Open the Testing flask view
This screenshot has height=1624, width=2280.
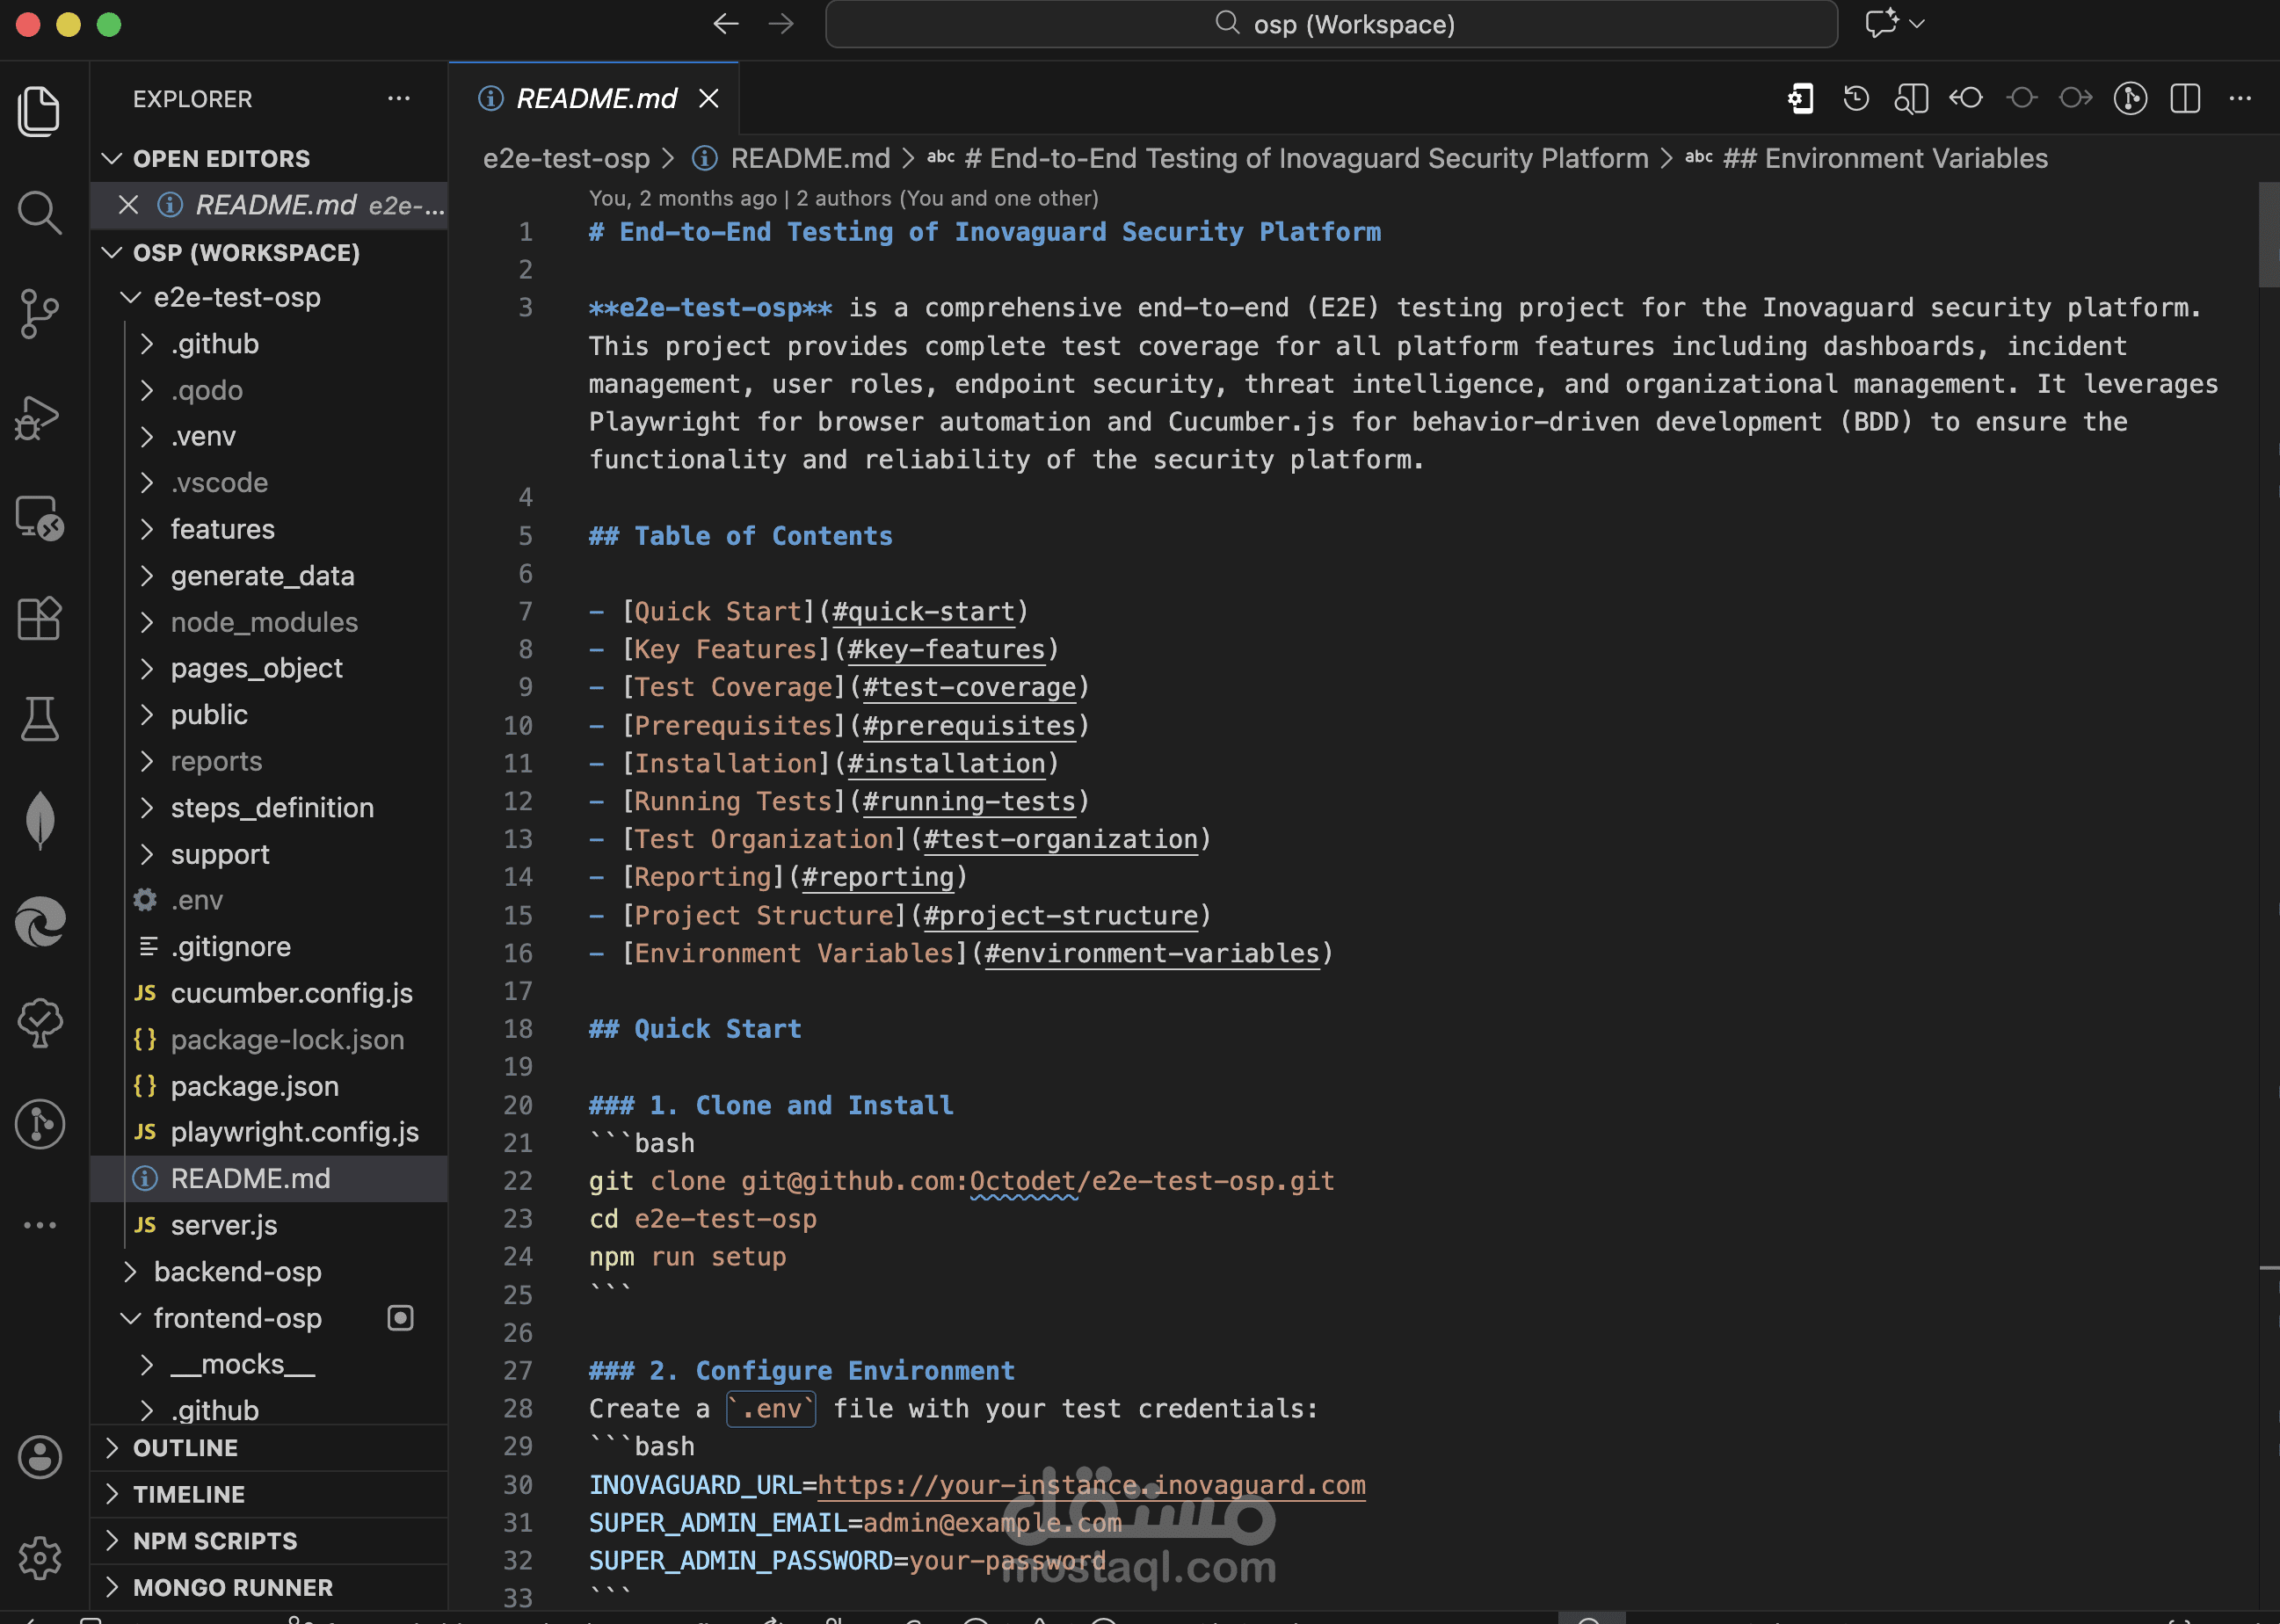pyautogui.click(x=39, y=719)
